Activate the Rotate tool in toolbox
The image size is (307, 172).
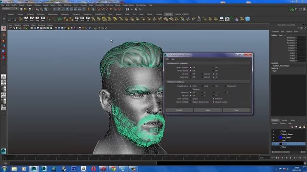pyautogui.click(x=3, y=52)
